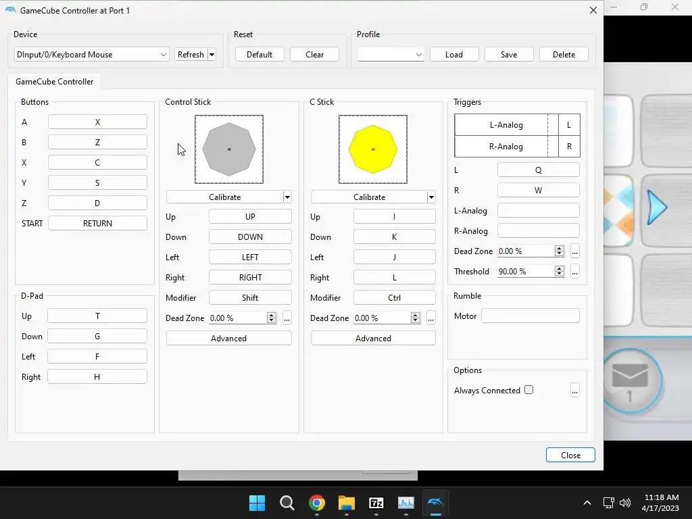Rebind button A mapped to X
This screenshot has width=692, height=519.
pyautogui.click(x=97, y=122)
